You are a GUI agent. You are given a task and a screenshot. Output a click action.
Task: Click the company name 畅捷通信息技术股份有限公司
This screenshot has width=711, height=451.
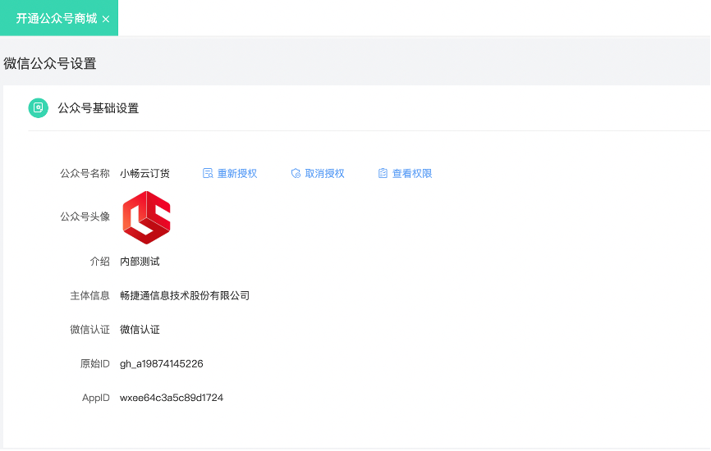coord(185,295)
